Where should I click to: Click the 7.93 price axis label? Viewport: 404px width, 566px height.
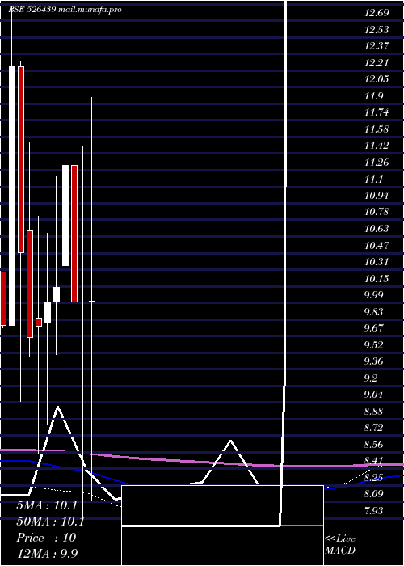tap(374, 512)
